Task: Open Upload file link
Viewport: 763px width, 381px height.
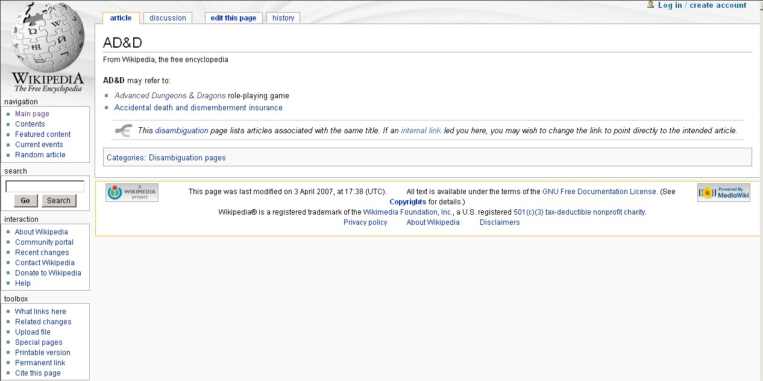Action: pos(33,332)
